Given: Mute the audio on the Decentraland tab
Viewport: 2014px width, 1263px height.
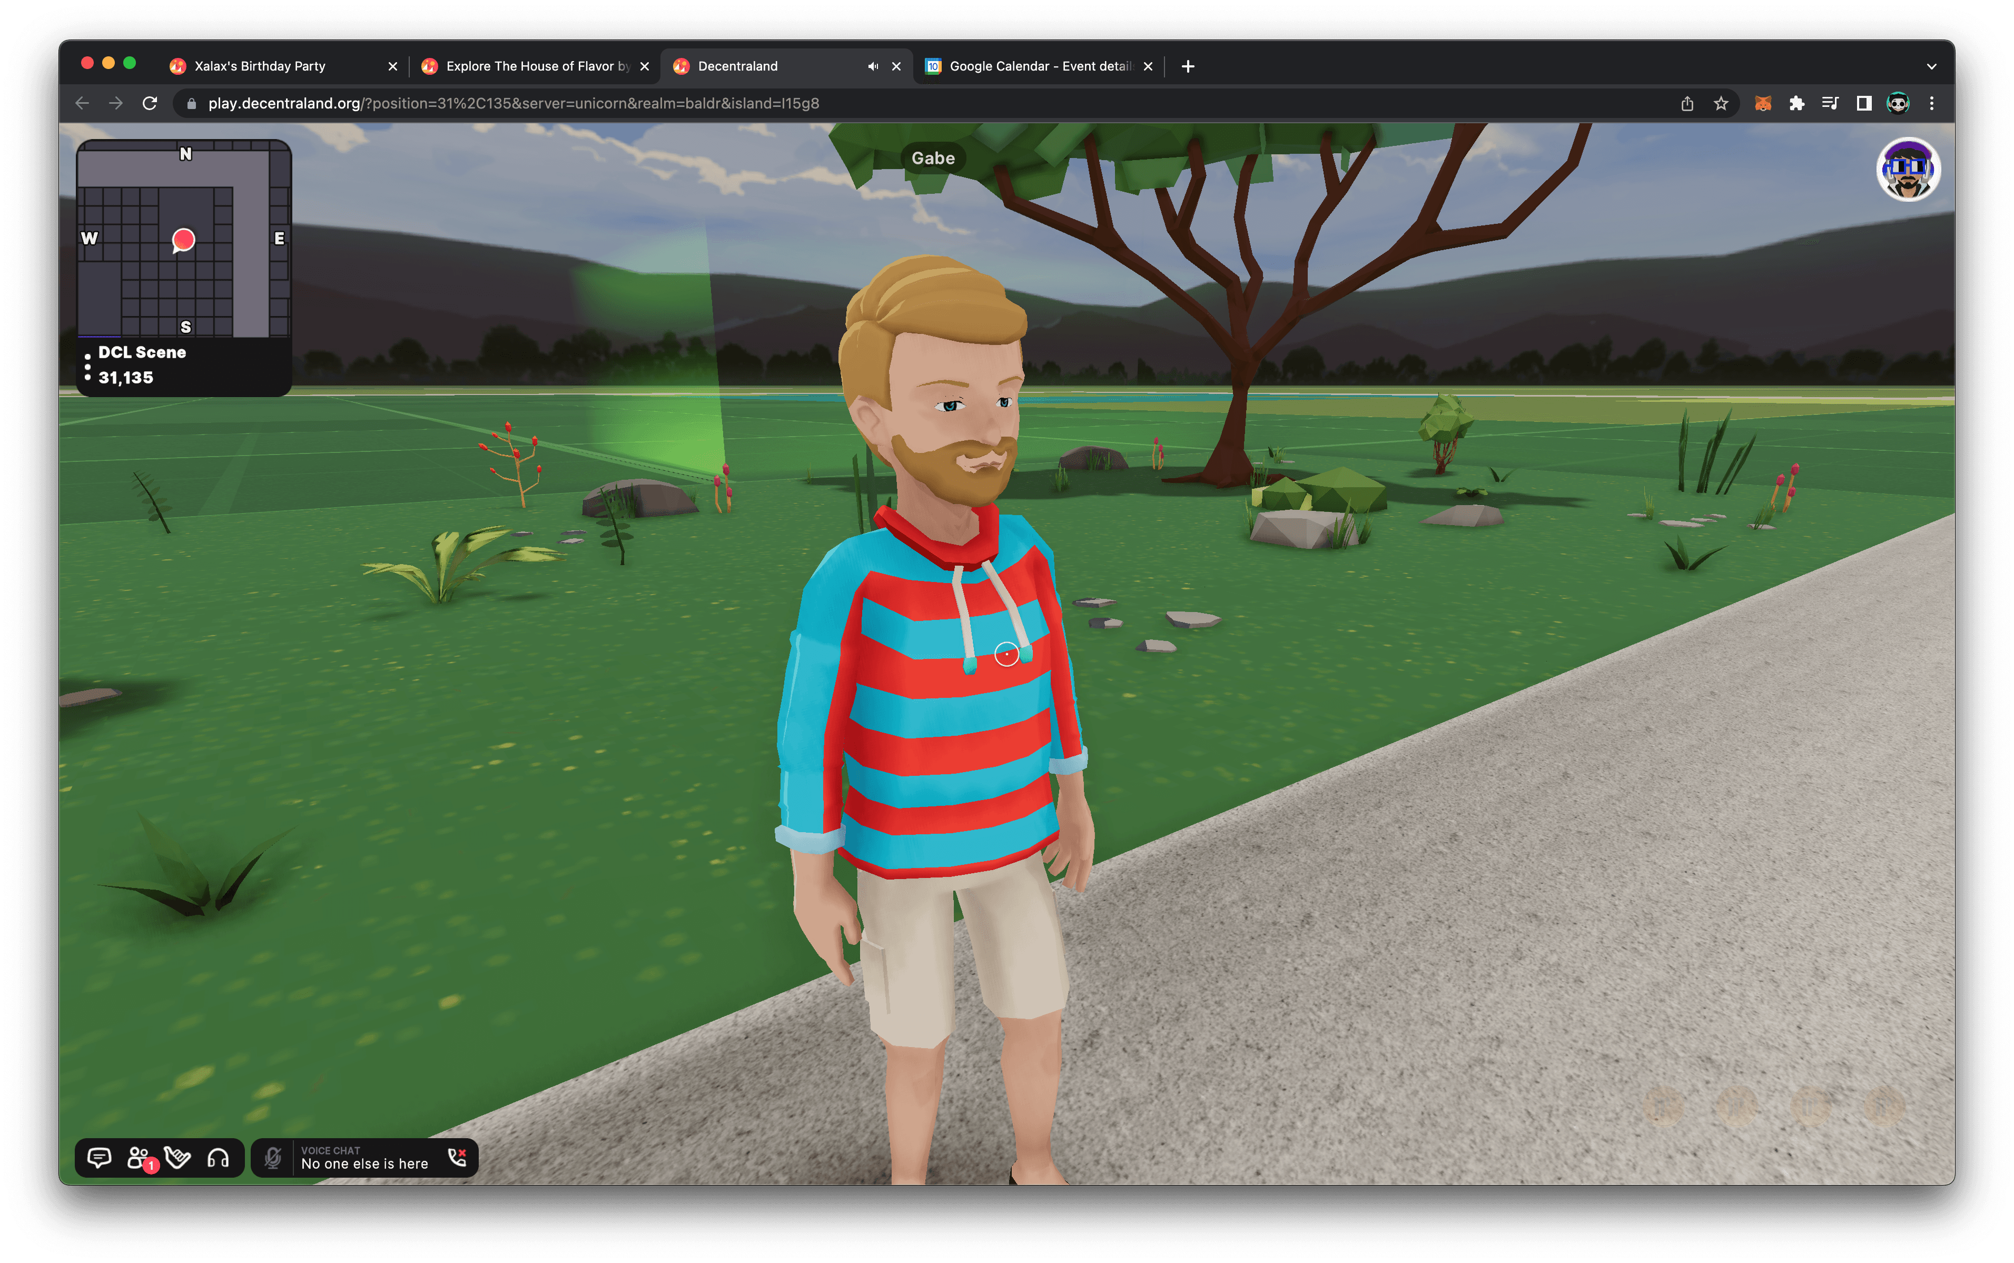Looking at the screenshot, I should tap(872, 66).
